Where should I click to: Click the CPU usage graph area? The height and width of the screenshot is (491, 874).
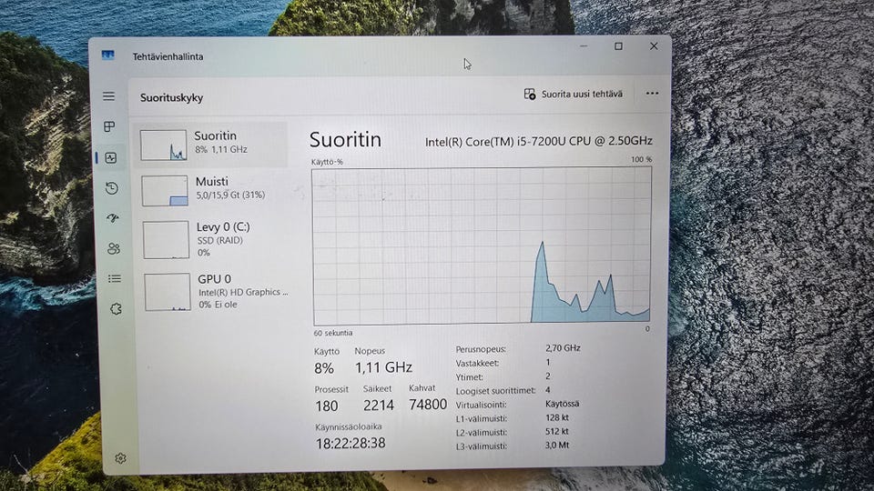click(x=482, y=245)
